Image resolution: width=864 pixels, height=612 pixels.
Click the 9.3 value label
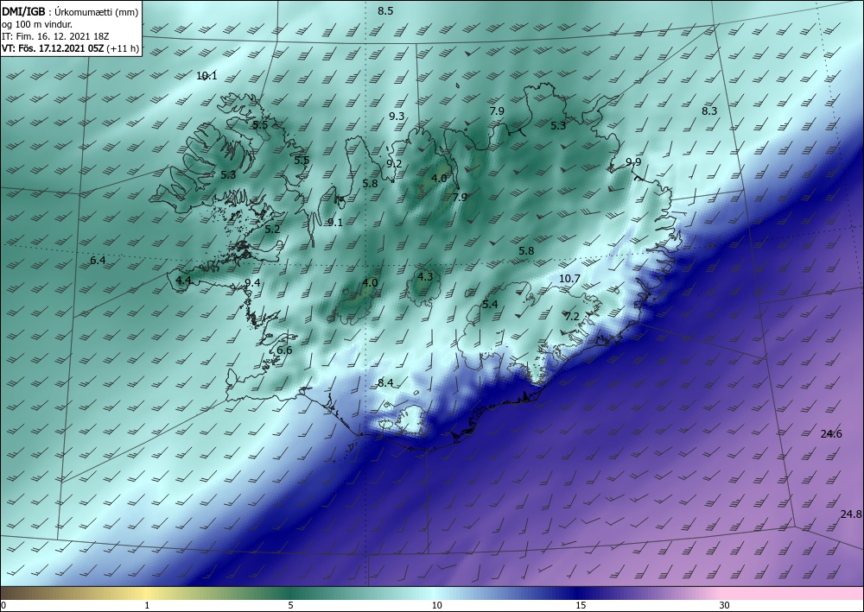point(397,117)
